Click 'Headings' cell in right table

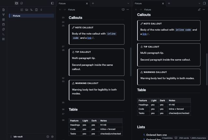(143, 105)
